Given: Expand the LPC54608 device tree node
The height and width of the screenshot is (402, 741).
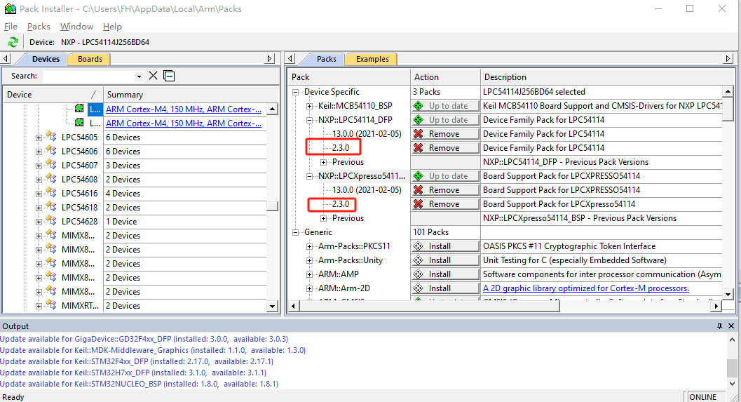Looking at the screenshot, I should pos(39,180).
